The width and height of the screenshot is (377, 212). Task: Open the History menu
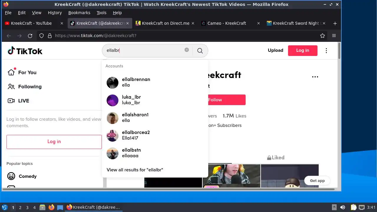click(55, 13)
